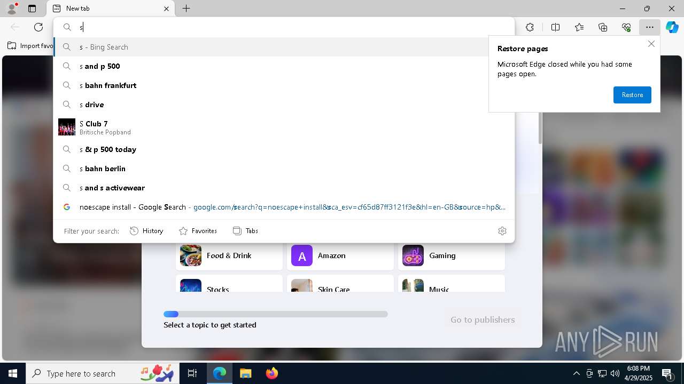Open the Favorites star toolbar icon
Screen dimensions: 684x384
[x=579, y=27]
